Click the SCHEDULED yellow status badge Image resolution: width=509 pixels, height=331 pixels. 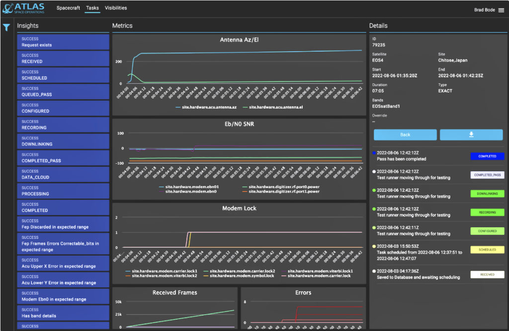[x=487, y=250]
